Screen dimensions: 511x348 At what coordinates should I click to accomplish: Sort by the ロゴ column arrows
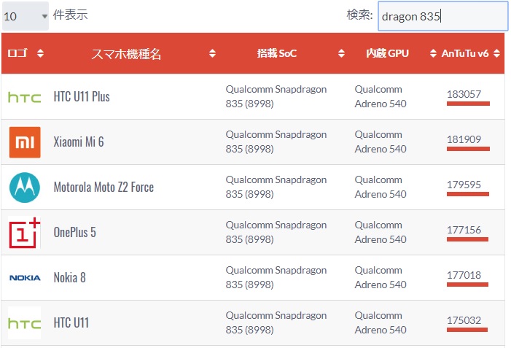[40, 53]
